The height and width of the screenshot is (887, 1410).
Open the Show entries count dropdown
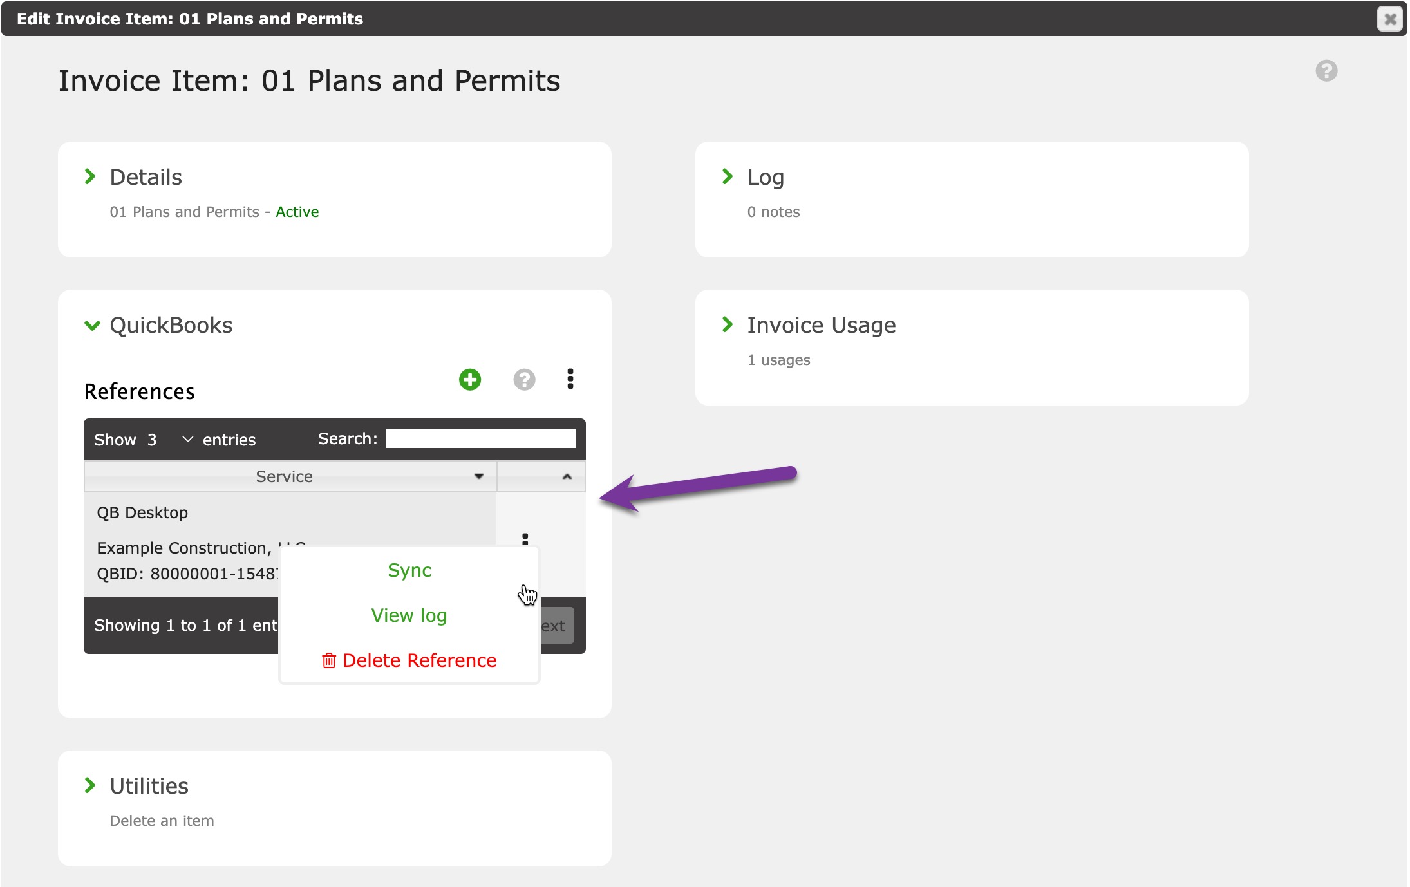pos(169,440)
